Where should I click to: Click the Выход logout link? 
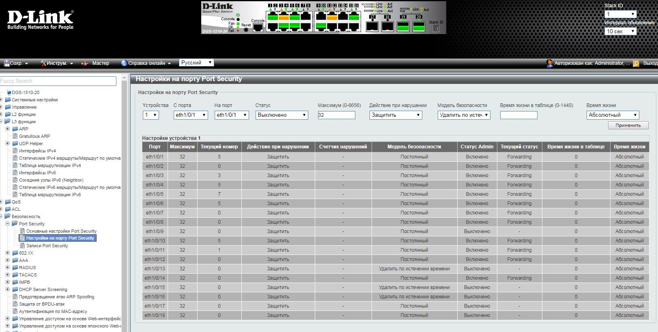[x=650, y=63]
